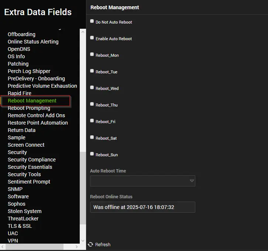Select the Return Data entry
The image size is (268, 251).
[22, 130]
